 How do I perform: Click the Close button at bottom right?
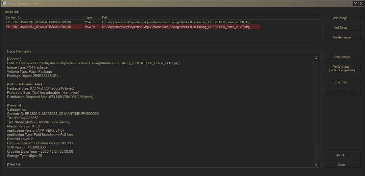tap(342, 165)
